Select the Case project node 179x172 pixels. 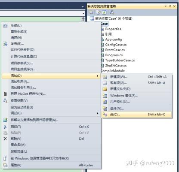coord(105,24)
